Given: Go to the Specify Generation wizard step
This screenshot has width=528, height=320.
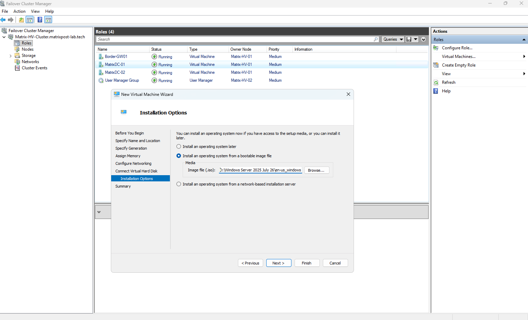Looking at the screenshot, I should click(131, 148).
